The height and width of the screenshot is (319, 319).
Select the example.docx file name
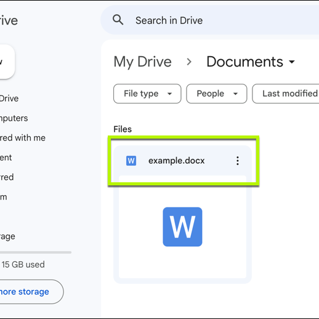(x=177, y=161)
